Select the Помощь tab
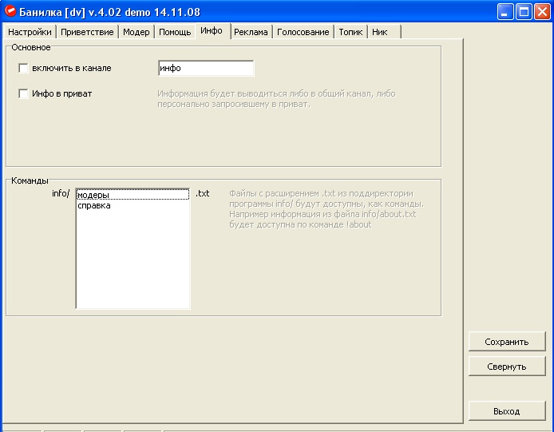Screen dimensions: 554x432 point(174,32)
